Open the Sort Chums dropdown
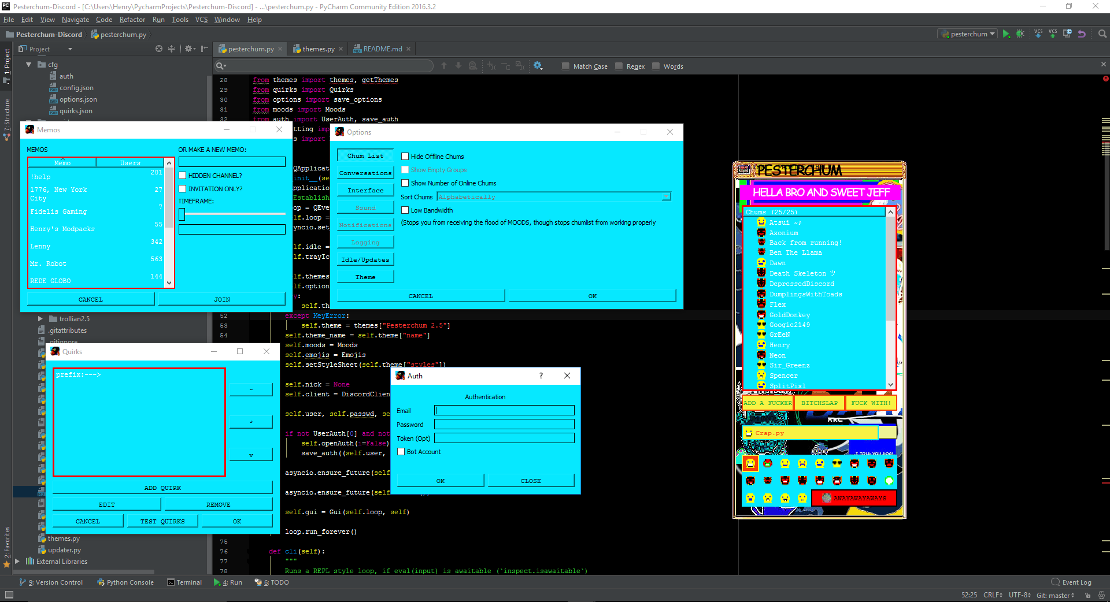This screenshot has height=602, width=1110. tap(554, 197)
